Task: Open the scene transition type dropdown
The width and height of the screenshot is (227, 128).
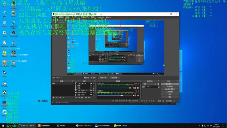Action: point(150,84)
